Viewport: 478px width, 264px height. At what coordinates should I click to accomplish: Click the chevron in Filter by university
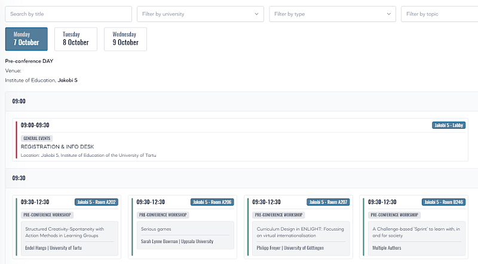click(x=256, y=14)
